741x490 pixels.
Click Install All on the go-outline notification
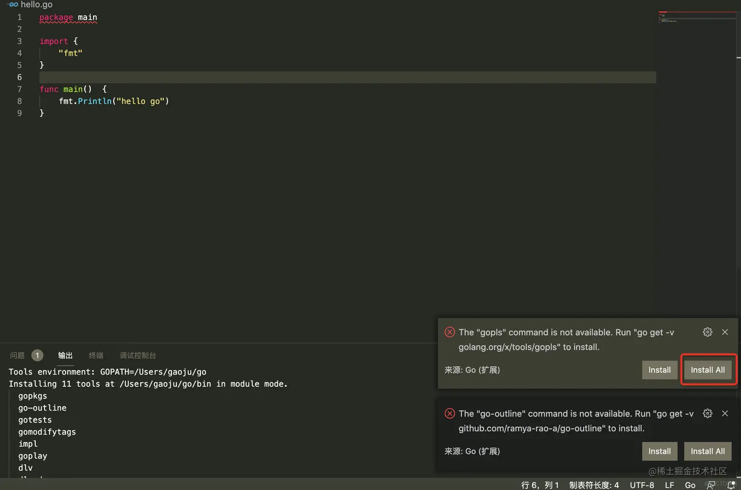click(x=708, y=451)
